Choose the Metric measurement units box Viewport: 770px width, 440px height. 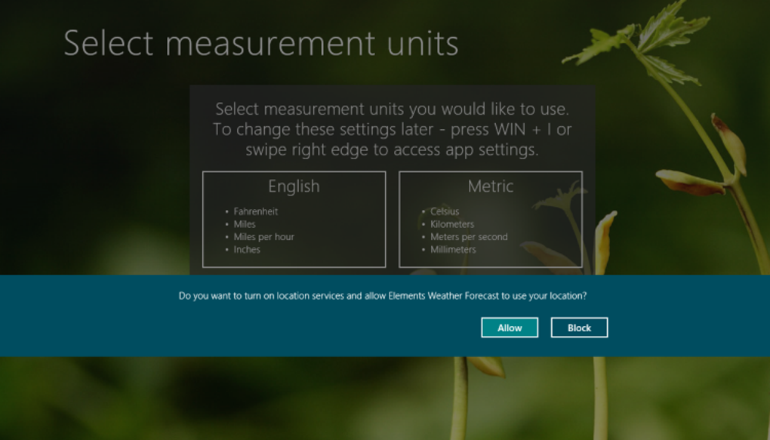click(x=491, y=220)
